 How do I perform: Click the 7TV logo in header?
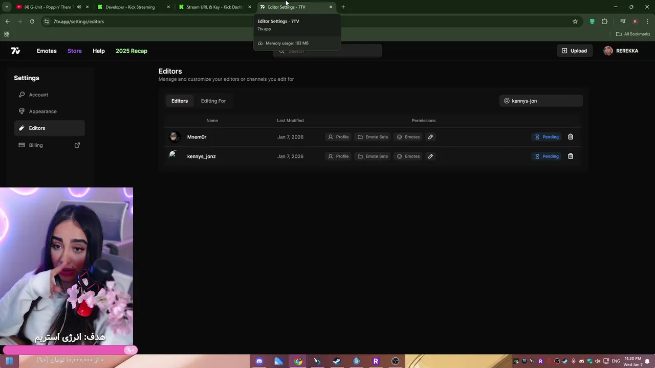tap(15, 51)
